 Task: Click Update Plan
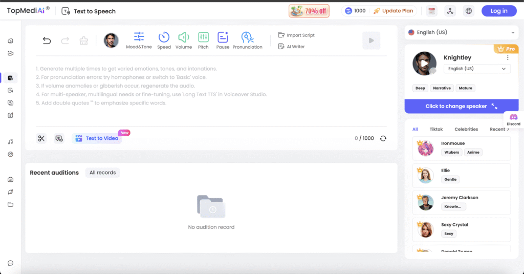click(x=394, y=11)
